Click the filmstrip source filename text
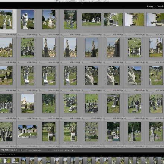The height and width of the screenshot is (164, 164). (x=7, y=155)
